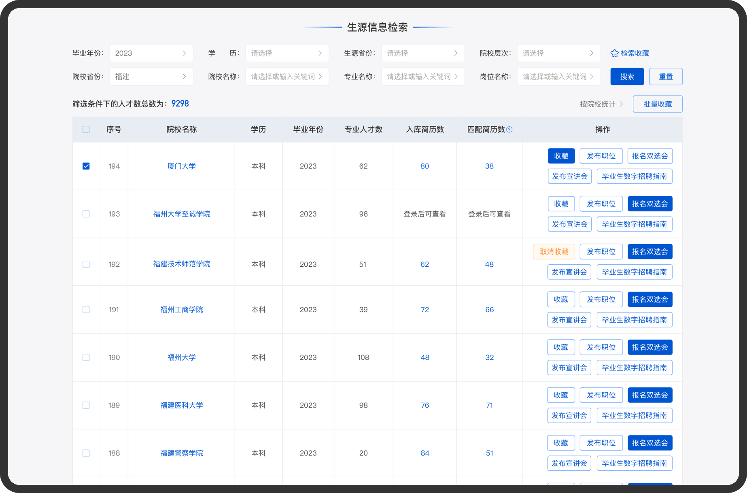Open the 检索收藏 link
Image resolution: width=747 pixels, height=493 pixels.
tap(630, 53)
